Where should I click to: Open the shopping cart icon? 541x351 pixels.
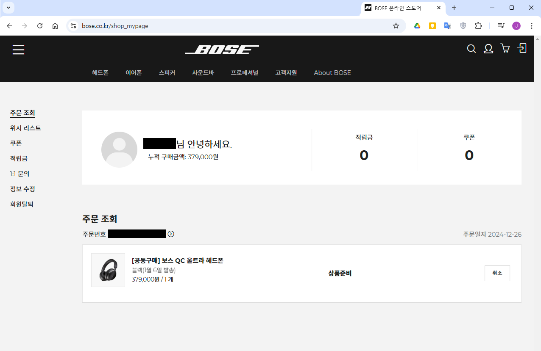505,49
